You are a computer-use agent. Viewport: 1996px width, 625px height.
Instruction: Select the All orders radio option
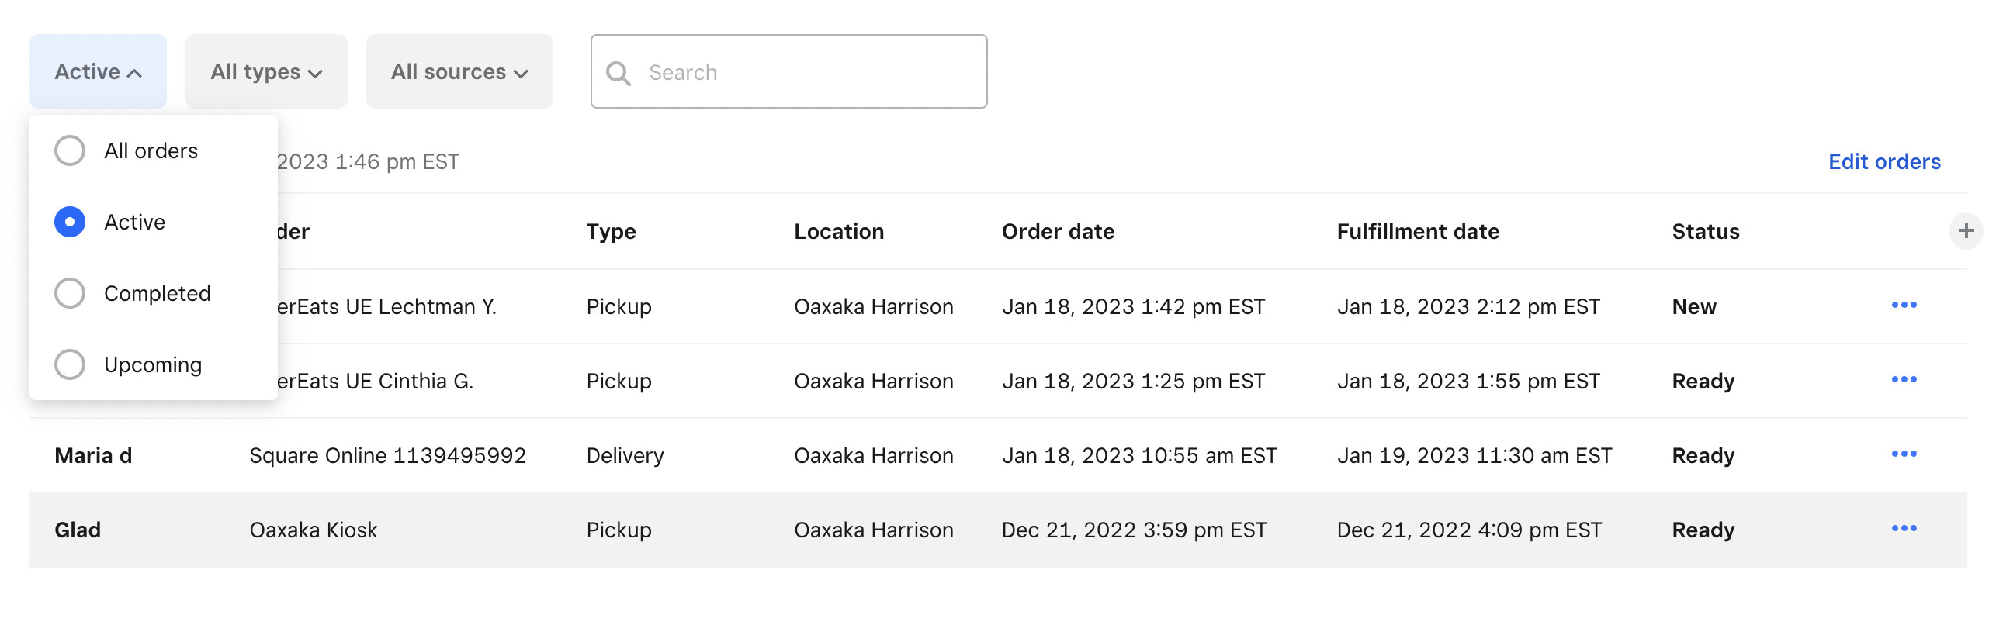(x=70, y=150)
